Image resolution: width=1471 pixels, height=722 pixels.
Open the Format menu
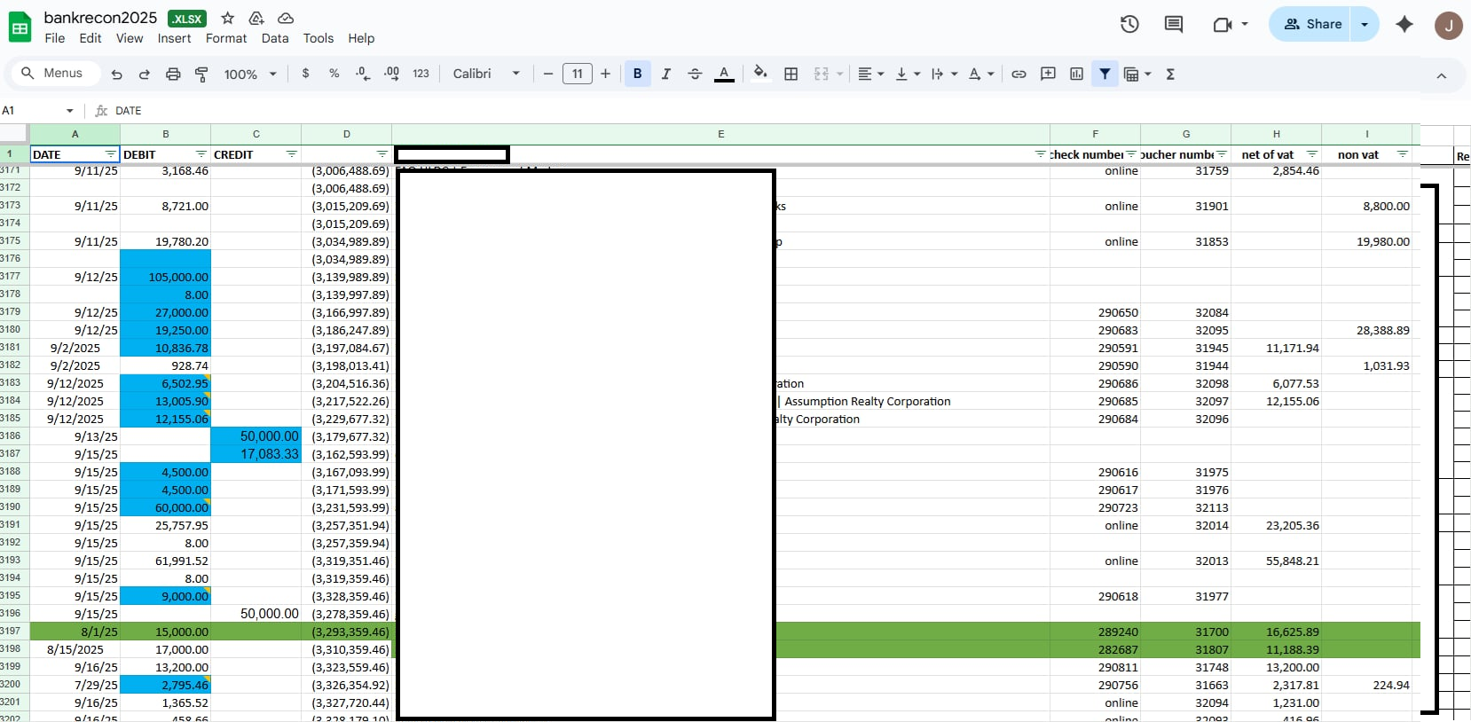point(226,38)
